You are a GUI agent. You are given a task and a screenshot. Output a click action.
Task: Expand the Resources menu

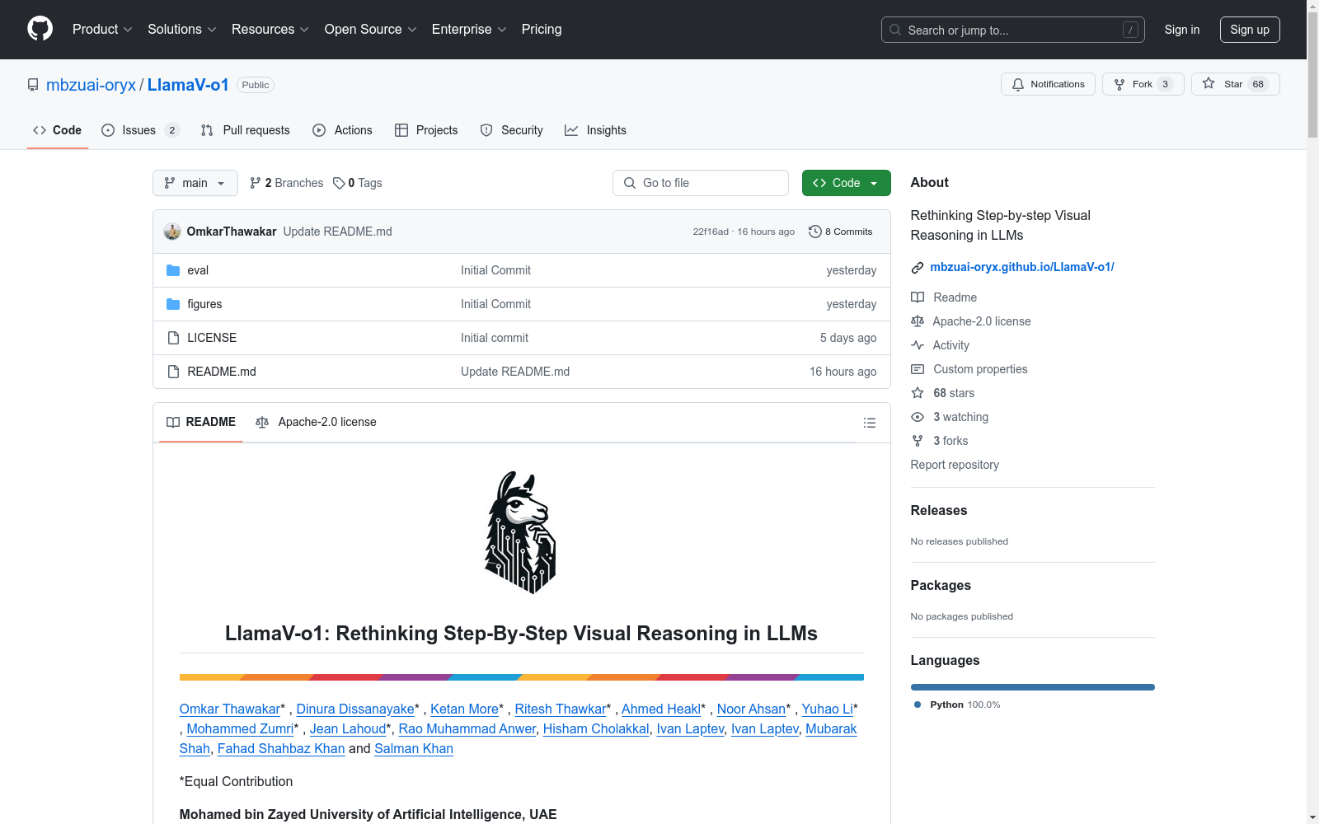pos(270,29)
